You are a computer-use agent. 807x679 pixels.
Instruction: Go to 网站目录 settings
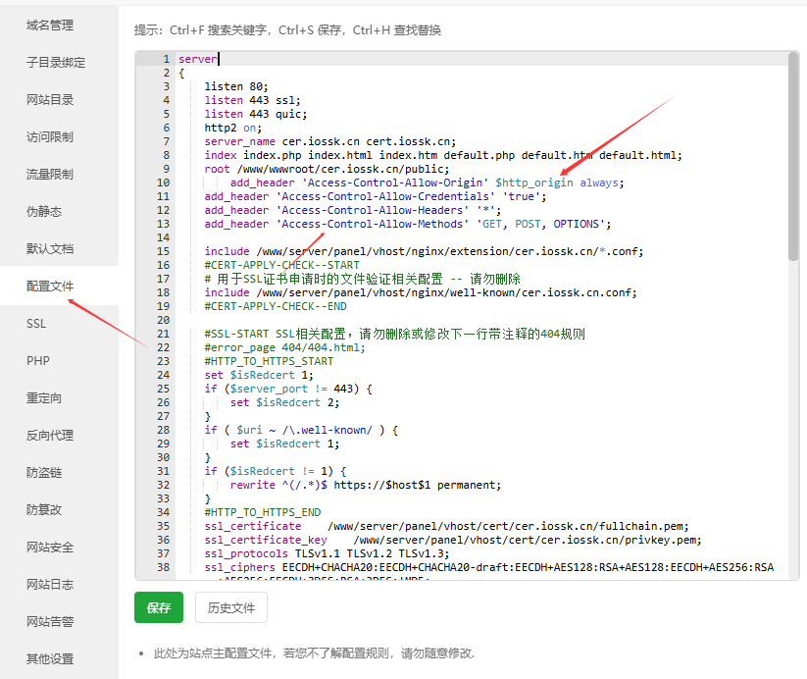click(50, 100)
